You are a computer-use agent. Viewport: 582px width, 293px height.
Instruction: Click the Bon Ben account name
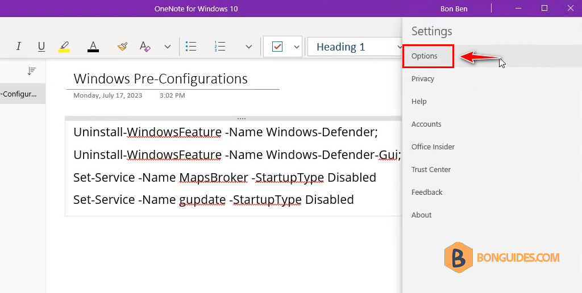tap(454, 9)
